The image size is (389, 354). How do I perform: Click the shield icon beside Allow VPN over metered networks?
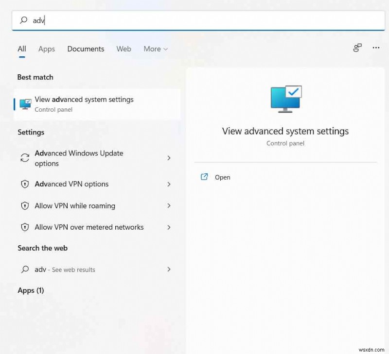(x=25, y=227)
